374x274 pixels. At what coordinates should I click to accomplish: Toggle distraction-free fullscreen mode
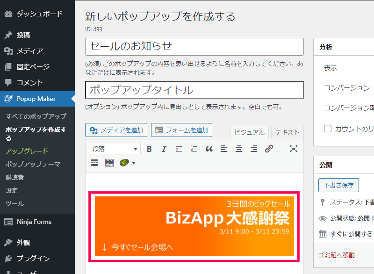tap(294, 149)
